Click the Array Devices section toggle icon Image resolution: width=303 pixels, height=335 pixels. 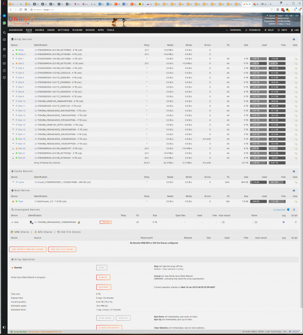[x=294, y=39]
